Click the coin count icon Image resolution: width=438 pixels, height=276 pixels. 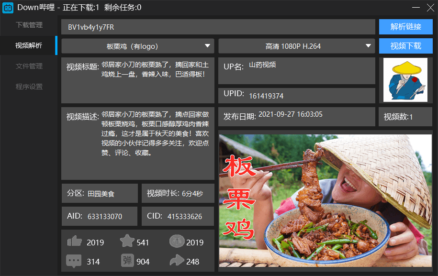tap(177, 242)
